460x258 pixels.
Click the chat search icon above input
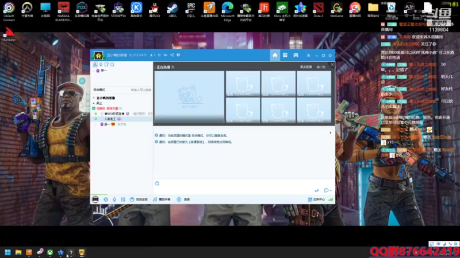pyautogui.click(x=157, y=183)
